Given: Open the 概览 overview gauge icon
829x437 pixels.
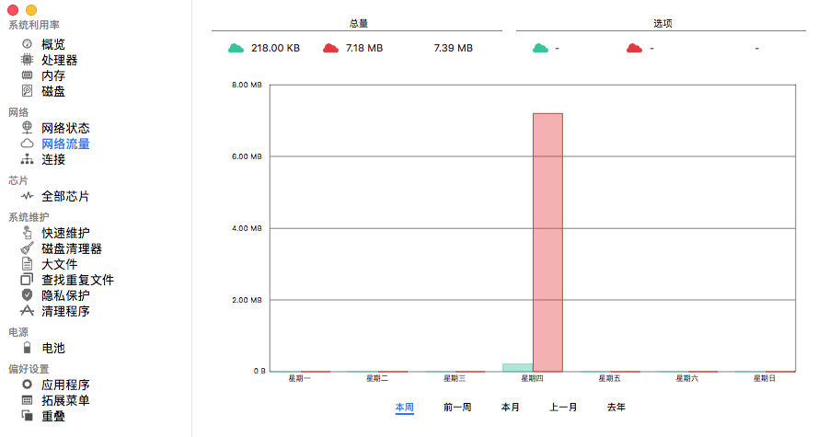Looking at the screenshot, I should pyautogui.click(x=27, y=44).
